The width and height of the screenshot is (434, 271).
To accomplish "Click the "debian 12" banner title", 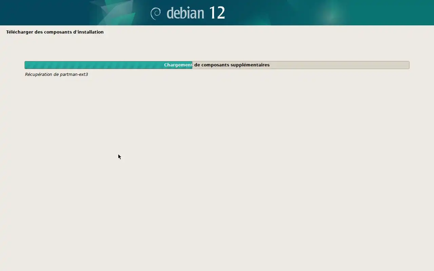I will click(196, 13).
